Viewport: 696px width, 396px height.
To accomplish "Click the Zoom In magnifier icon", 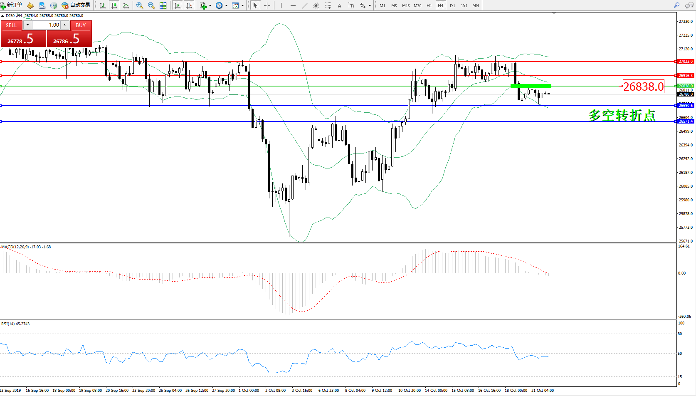I will 140,5.
